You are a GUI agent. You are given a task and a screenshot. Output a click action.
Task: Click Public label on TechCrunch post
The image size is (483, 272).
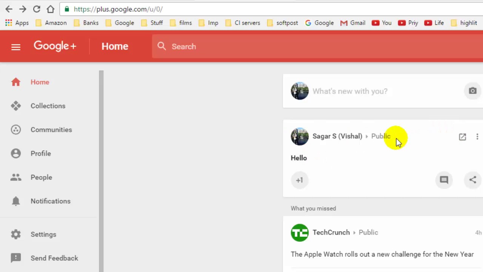point(368,233)
